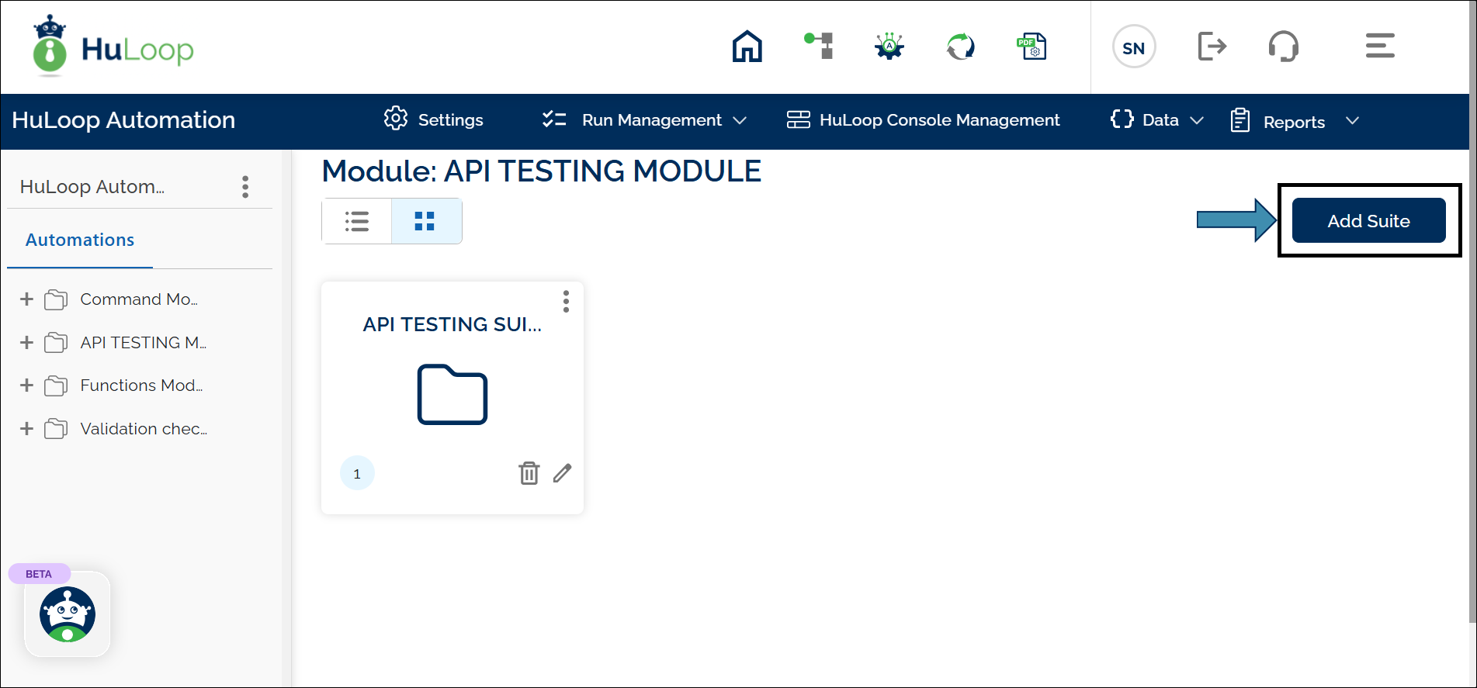Open the PDF settings document icon
The image size is (1477, 688).
point(1031,47)
